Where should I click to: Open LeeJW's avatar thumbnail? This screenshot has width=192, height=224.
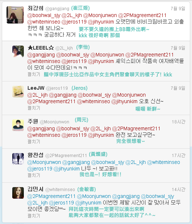[x=18, y=92]
